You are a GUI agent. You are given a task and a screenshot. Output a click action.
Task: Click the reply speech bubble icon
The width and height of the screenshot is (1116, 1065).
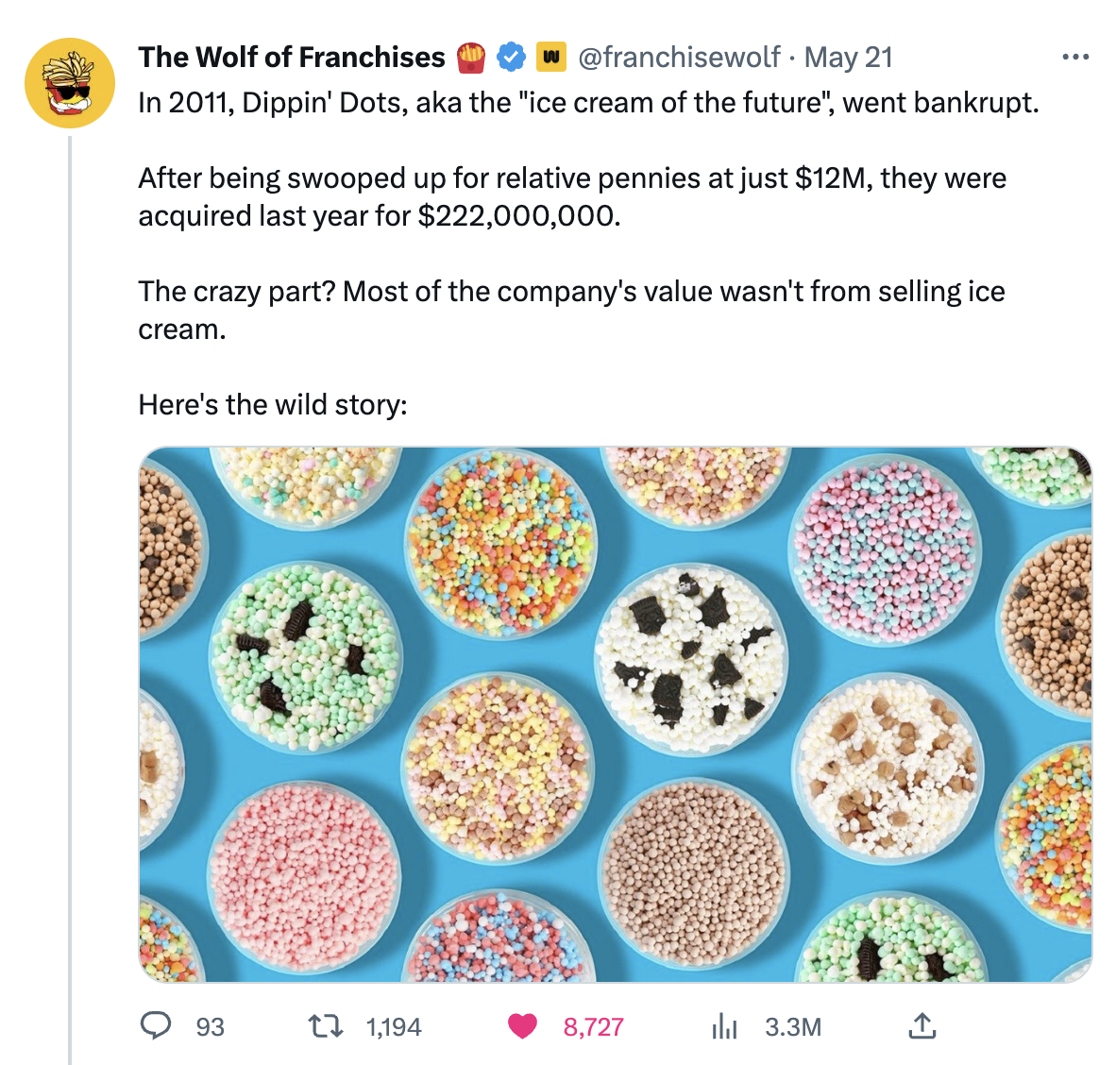pyautogui.click(x=155, y=1026)
